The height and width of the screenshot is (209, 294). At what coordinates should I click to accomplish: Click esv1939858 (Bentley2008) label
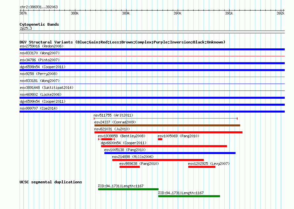pos(122,136)
